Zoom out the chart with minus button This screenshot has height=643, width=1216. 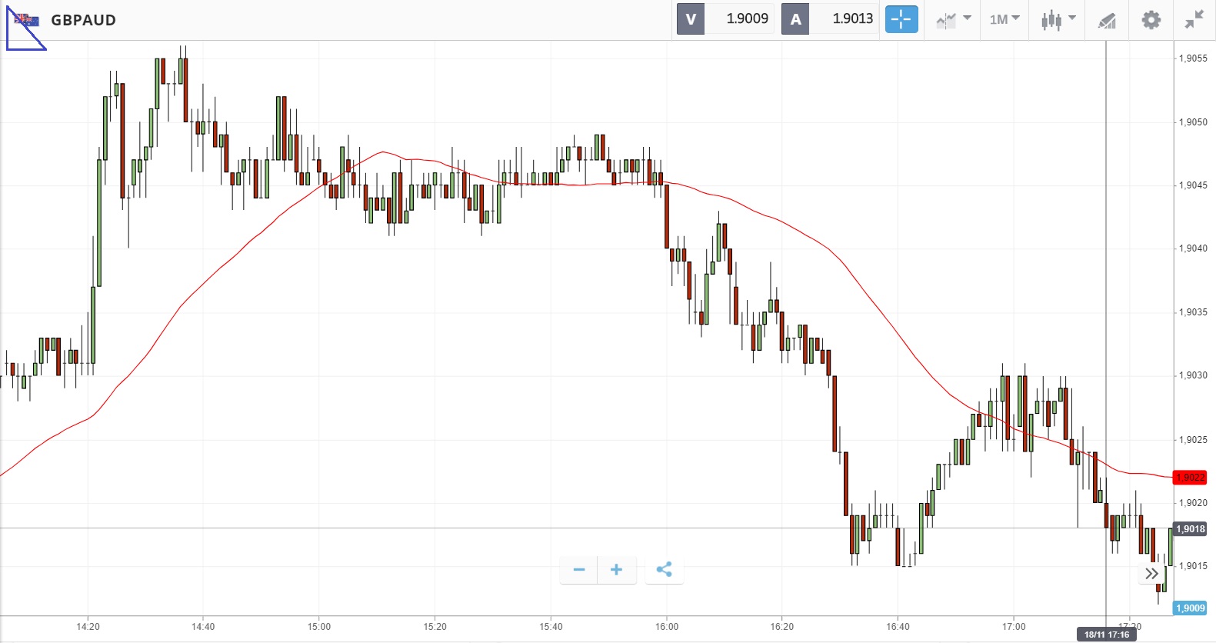pyautogui.click(x=579, y=570)
